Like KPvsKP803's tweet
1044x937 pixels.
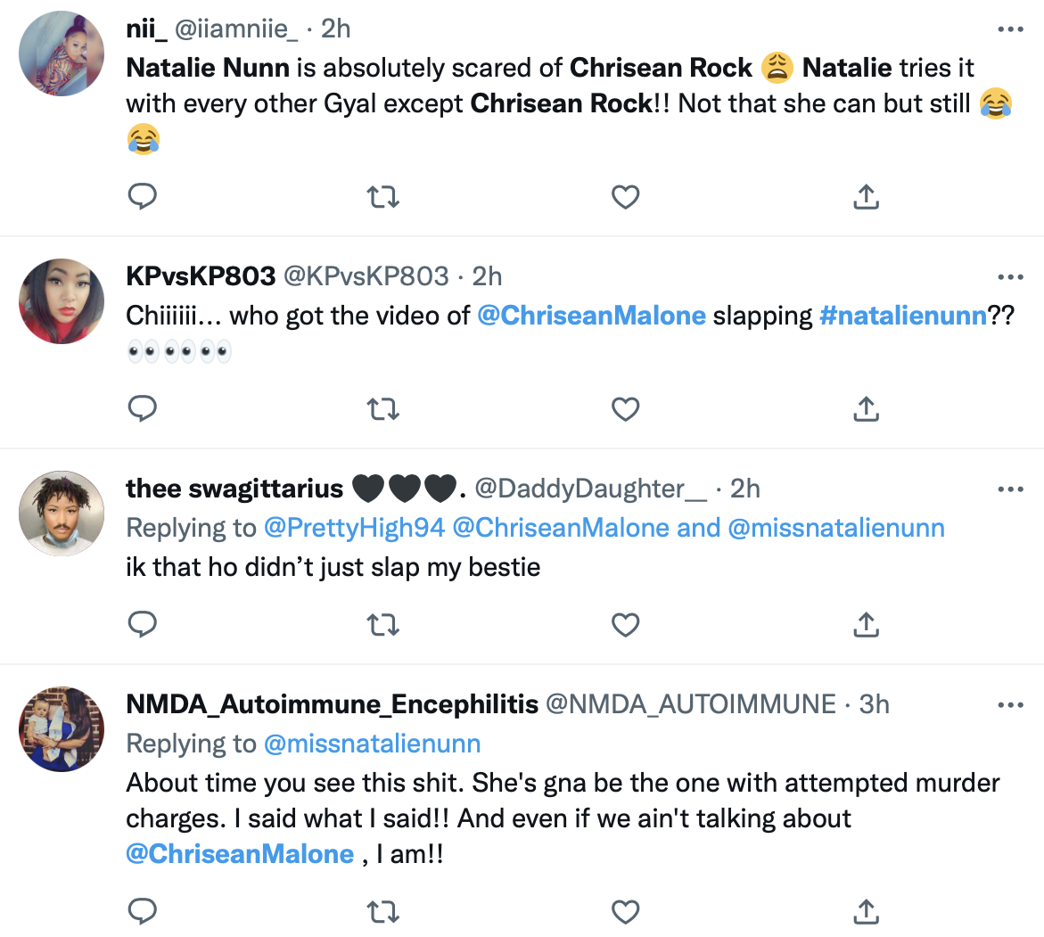[625, 408]
